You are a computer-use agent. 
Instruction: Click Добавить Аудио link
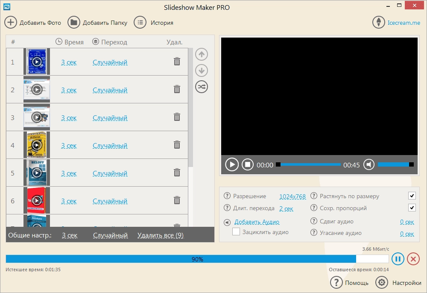tap(257, 222)
